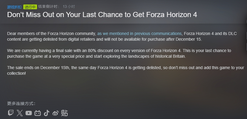
Task: Click the 'Don't Miss Out' announcement headline
Action: coord(102,15)
